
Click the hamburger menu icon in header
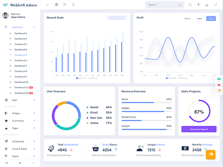pyautogui.click(x=48, y=5)
